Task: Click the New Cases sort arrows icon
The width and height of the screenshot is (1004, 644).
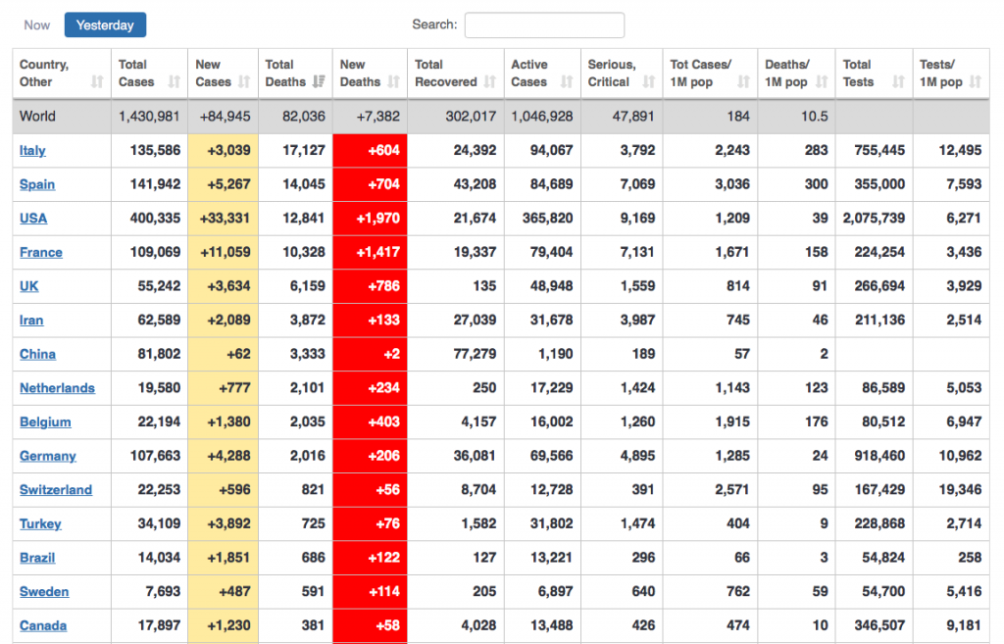Action: (244, 82)
